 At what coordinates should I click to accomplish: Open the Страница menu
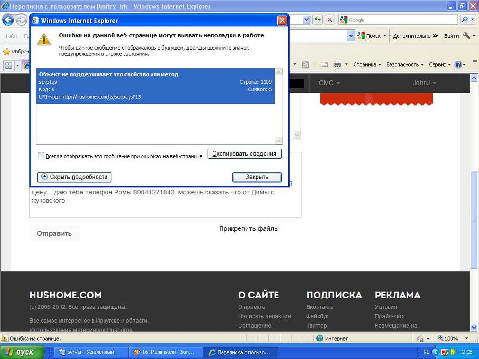click(x=366, y=65)
